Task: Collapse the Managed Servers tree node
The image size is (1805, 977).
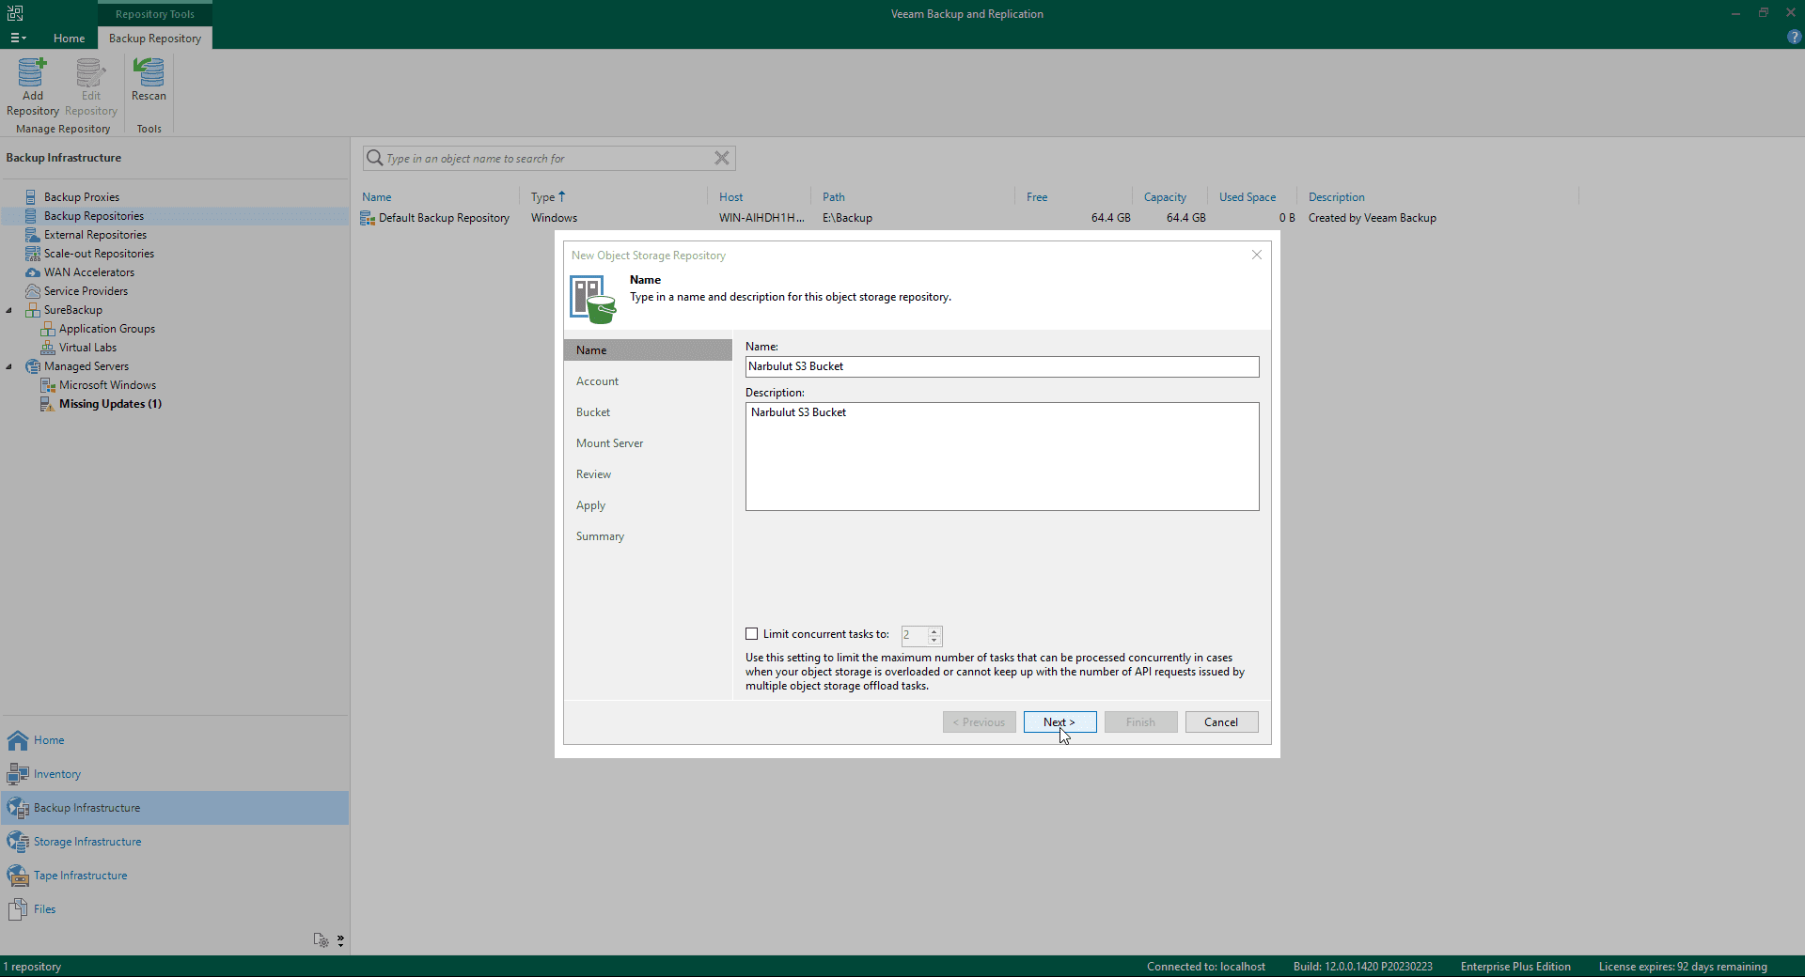Action: click(x=9, y=366)
